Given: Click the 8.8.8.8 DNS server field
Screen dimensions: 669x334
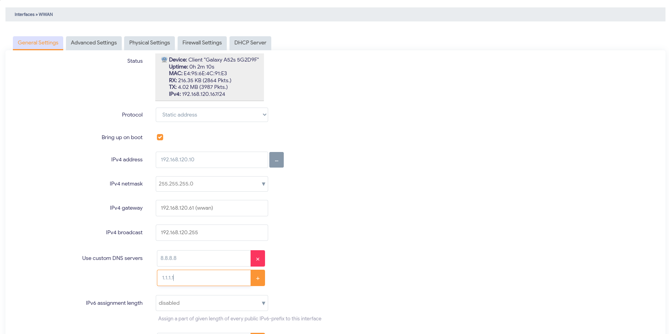Looking at the screenshot, I should click(x=203, y=258).
